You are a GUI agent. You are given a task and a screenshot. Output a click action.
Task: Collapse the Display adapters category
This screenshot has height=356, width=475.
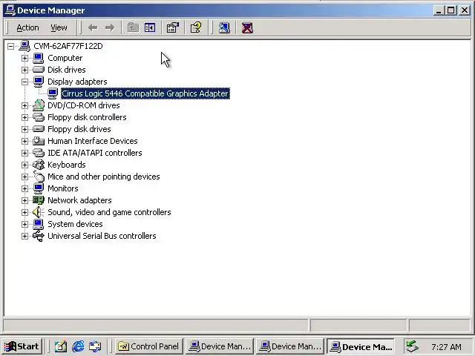24,82
